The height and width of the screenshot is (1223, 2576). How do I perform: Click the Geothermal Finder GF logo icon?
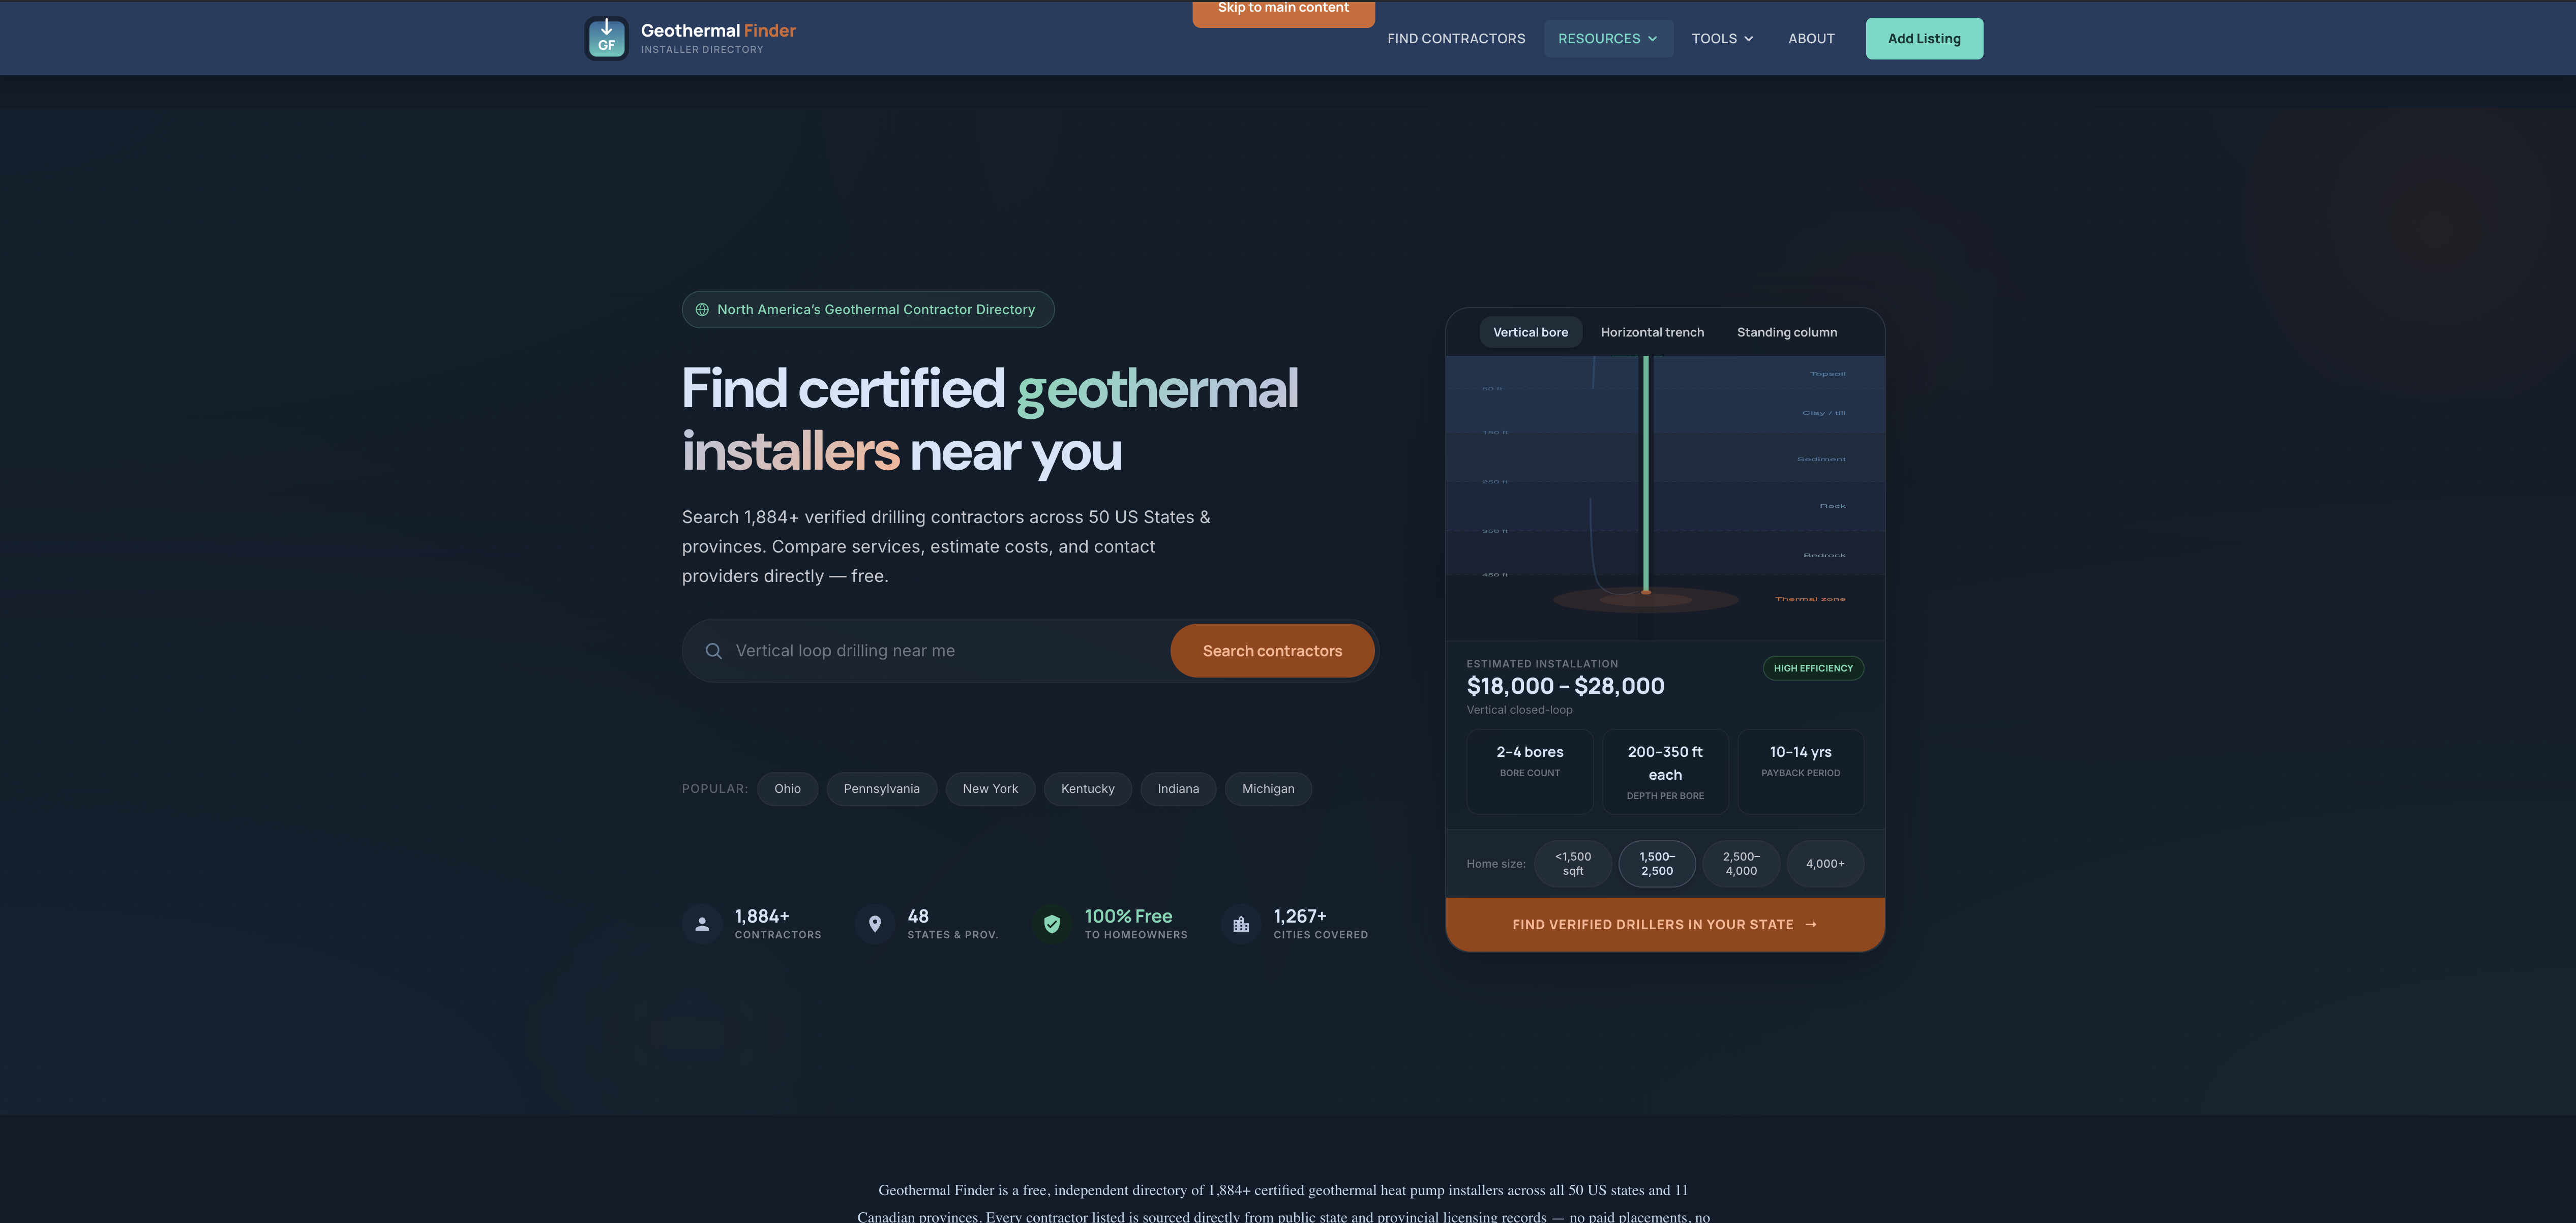point(606,38)
